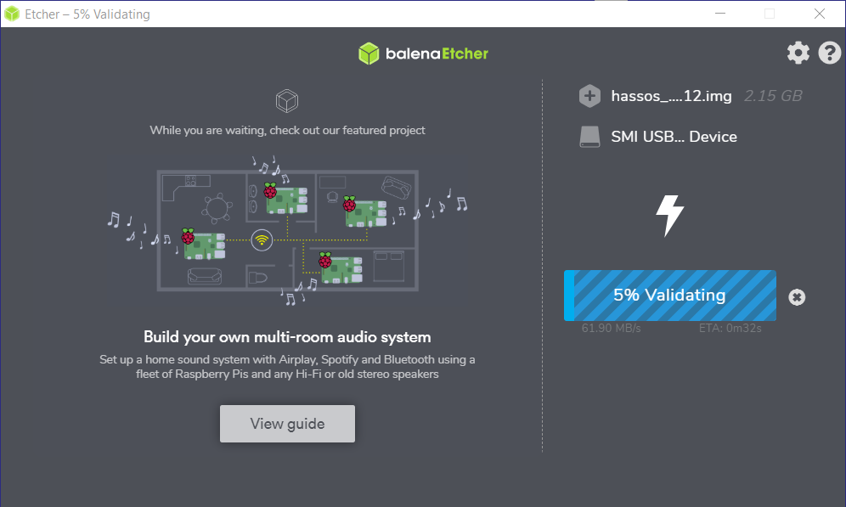The image size is (846, 507).
Task: Click the hassos_....12.img file name
Action: coord(671,96)
